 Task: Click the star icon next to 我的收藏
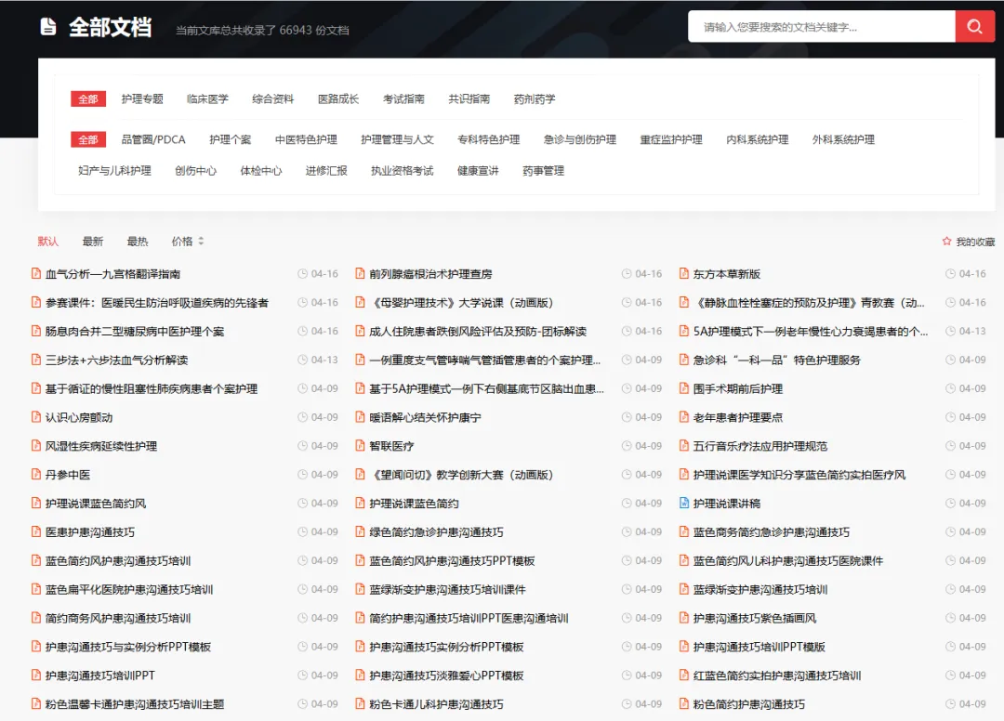click(x=946, y=242)
